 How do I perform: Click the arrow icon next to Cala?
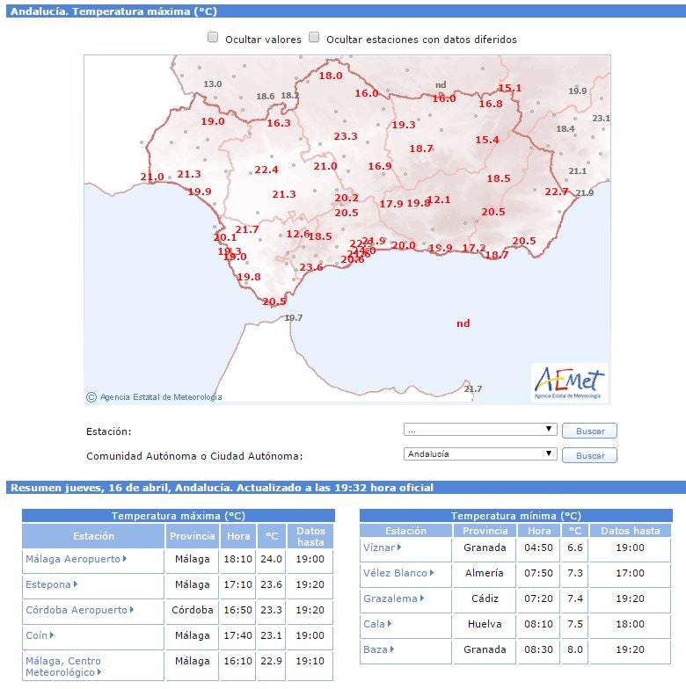386,624
